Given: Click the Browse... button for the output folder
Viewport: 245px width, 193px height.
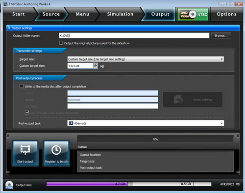Looking at the screenshot, I should 221,35.
